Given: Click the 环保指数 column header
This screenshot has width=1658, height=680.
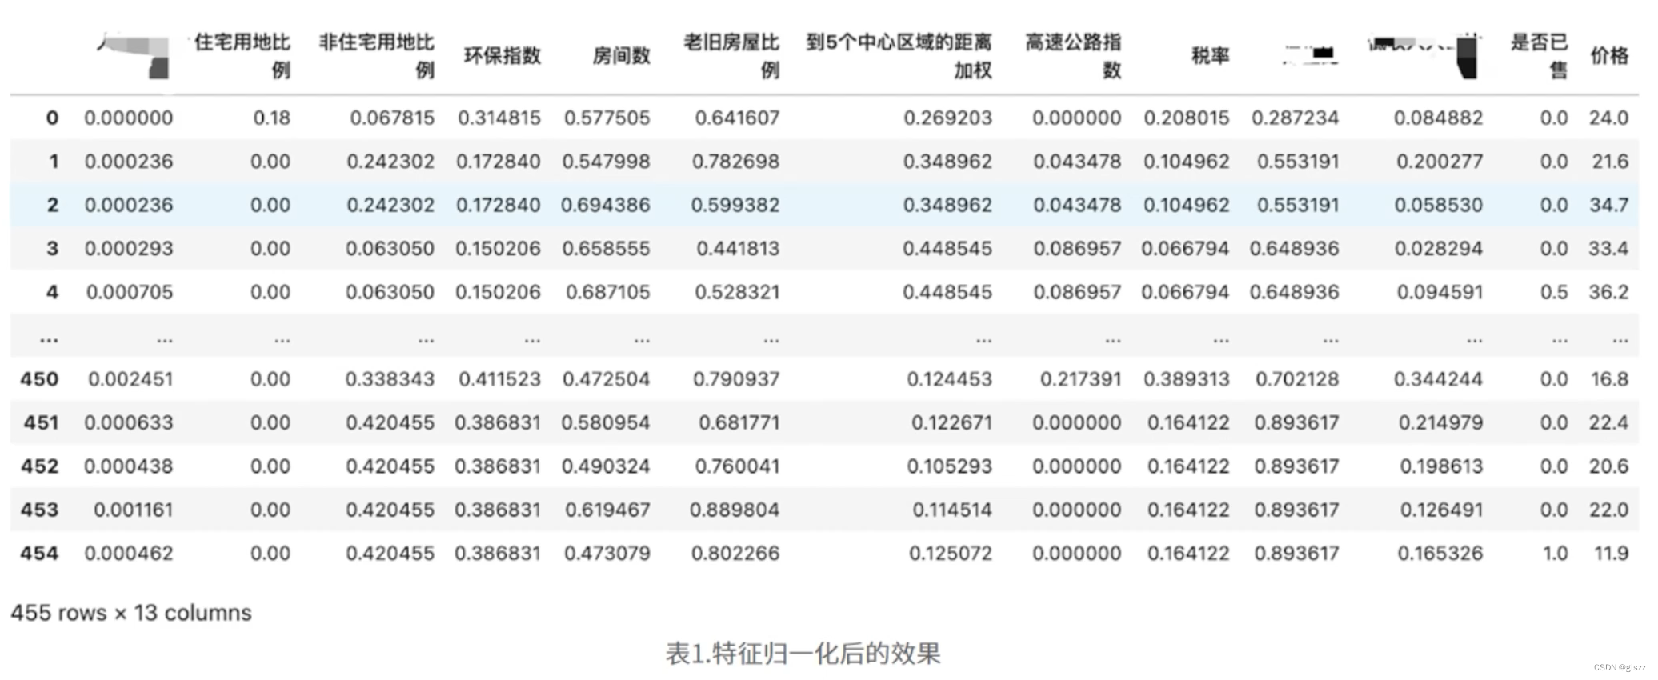Looking at the screenshot, I should tap(503, 56).
